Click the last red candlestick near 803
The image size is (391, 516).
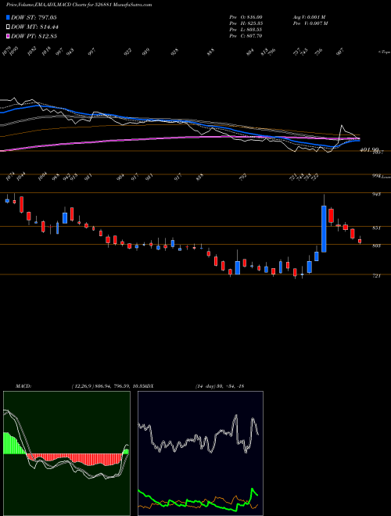coord(360,242)
